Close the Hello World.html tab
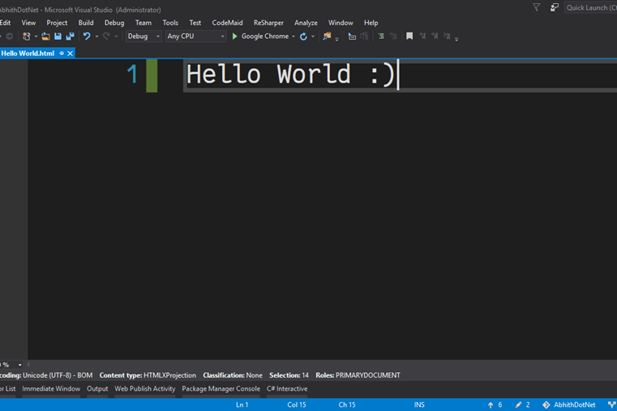The image size is (617, 411). coord(71,54)
